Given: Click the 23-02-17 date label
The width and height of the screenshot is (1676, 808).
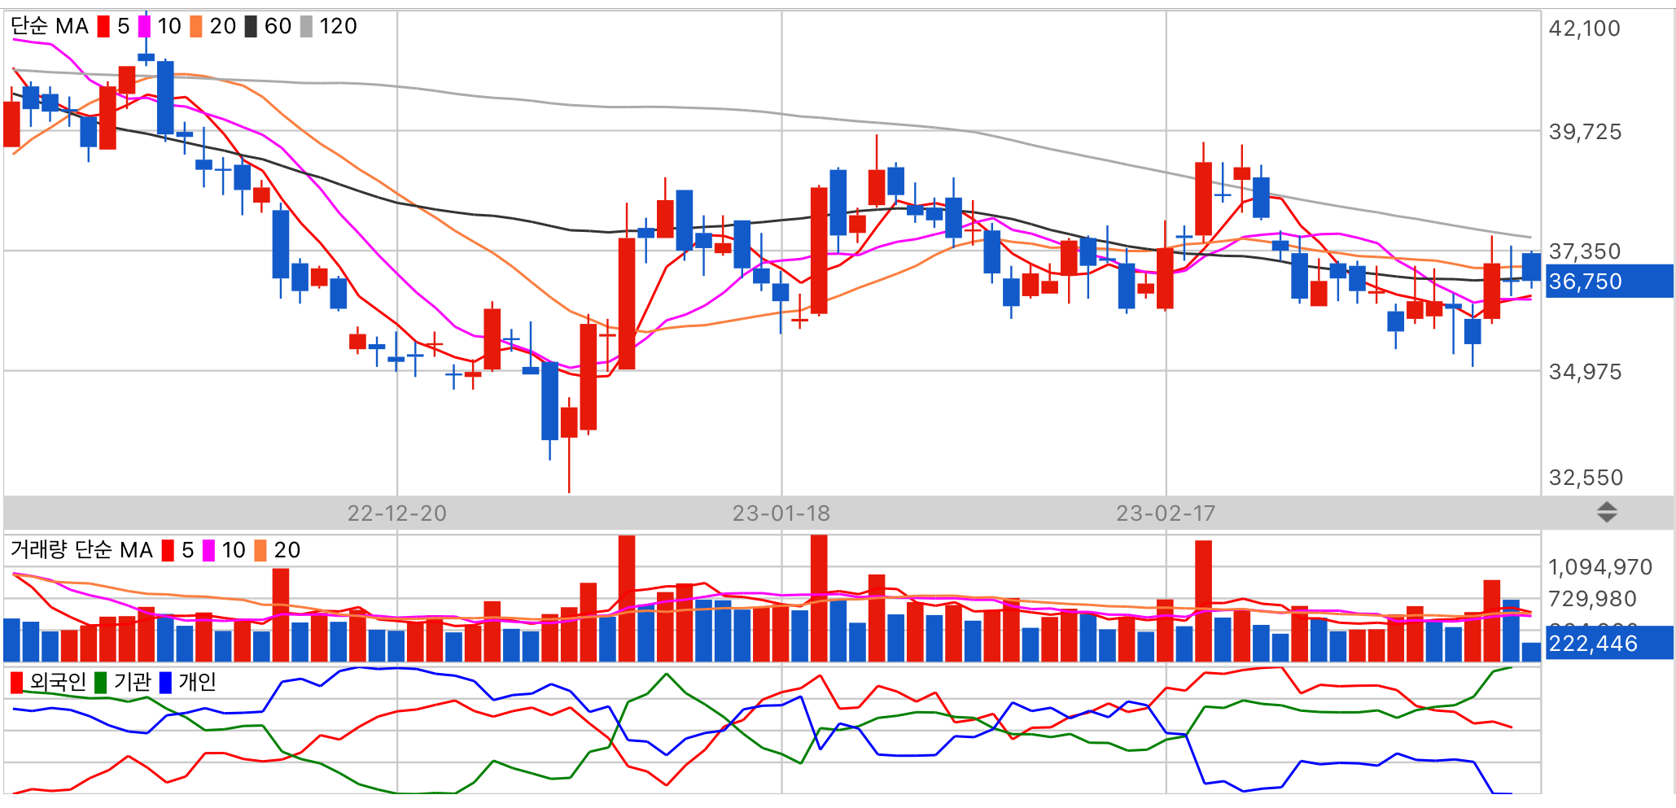Looking at the screenshot, I should click(x=1166, y=513).
